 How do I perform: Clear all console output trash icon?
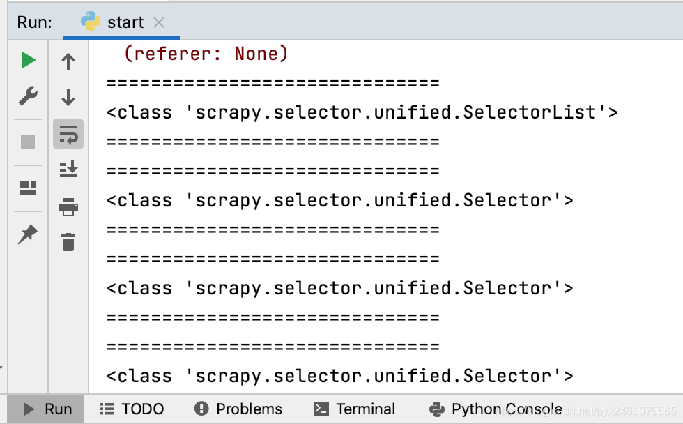pos(68,242)
